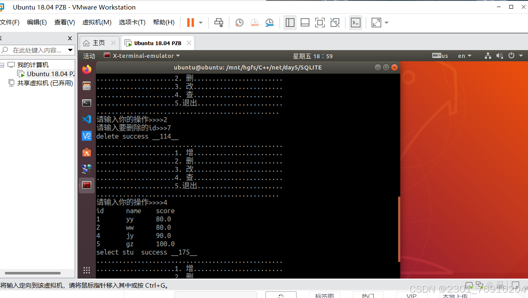
Task: Revert VM to previous snapshot
Action: click(254, 23)
